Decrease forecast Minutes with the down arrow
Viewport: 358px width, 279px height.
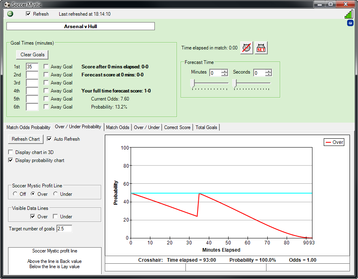(225, 74)
